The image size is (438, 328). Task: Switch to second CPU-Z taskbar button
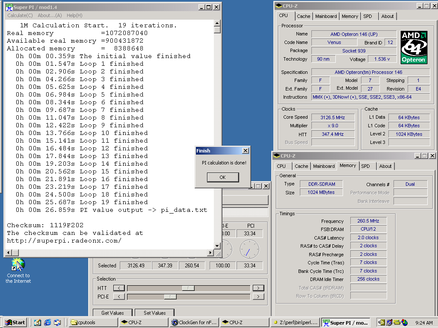(245, 322)
